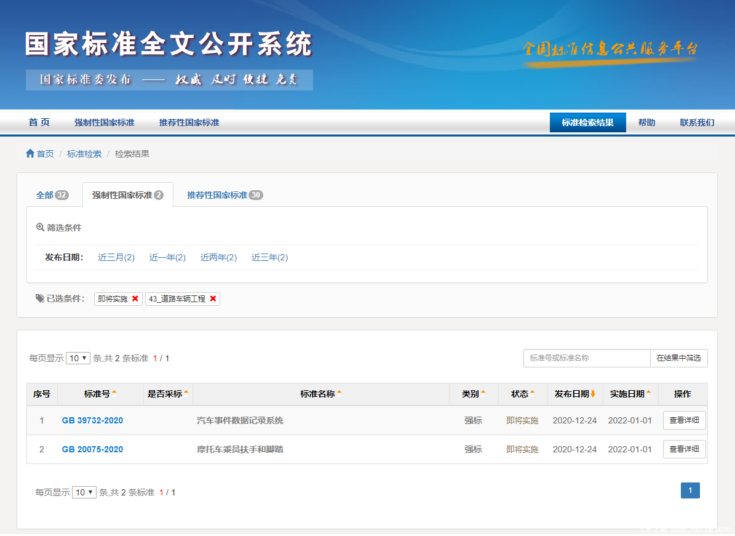This screenshot has width=735, height=536.
Task: Open 强制性国家标准 in the navigation bar
Action: pyautogui.click(x=104, y=122)
